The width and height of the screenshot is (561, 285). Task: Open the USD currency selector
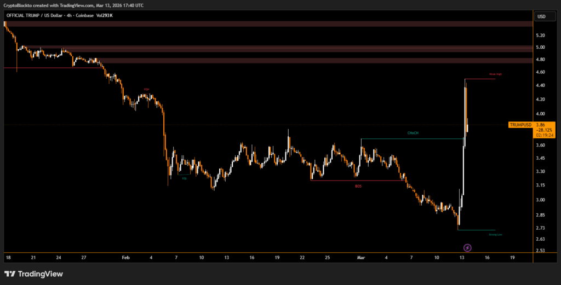(x=541, y=16)
